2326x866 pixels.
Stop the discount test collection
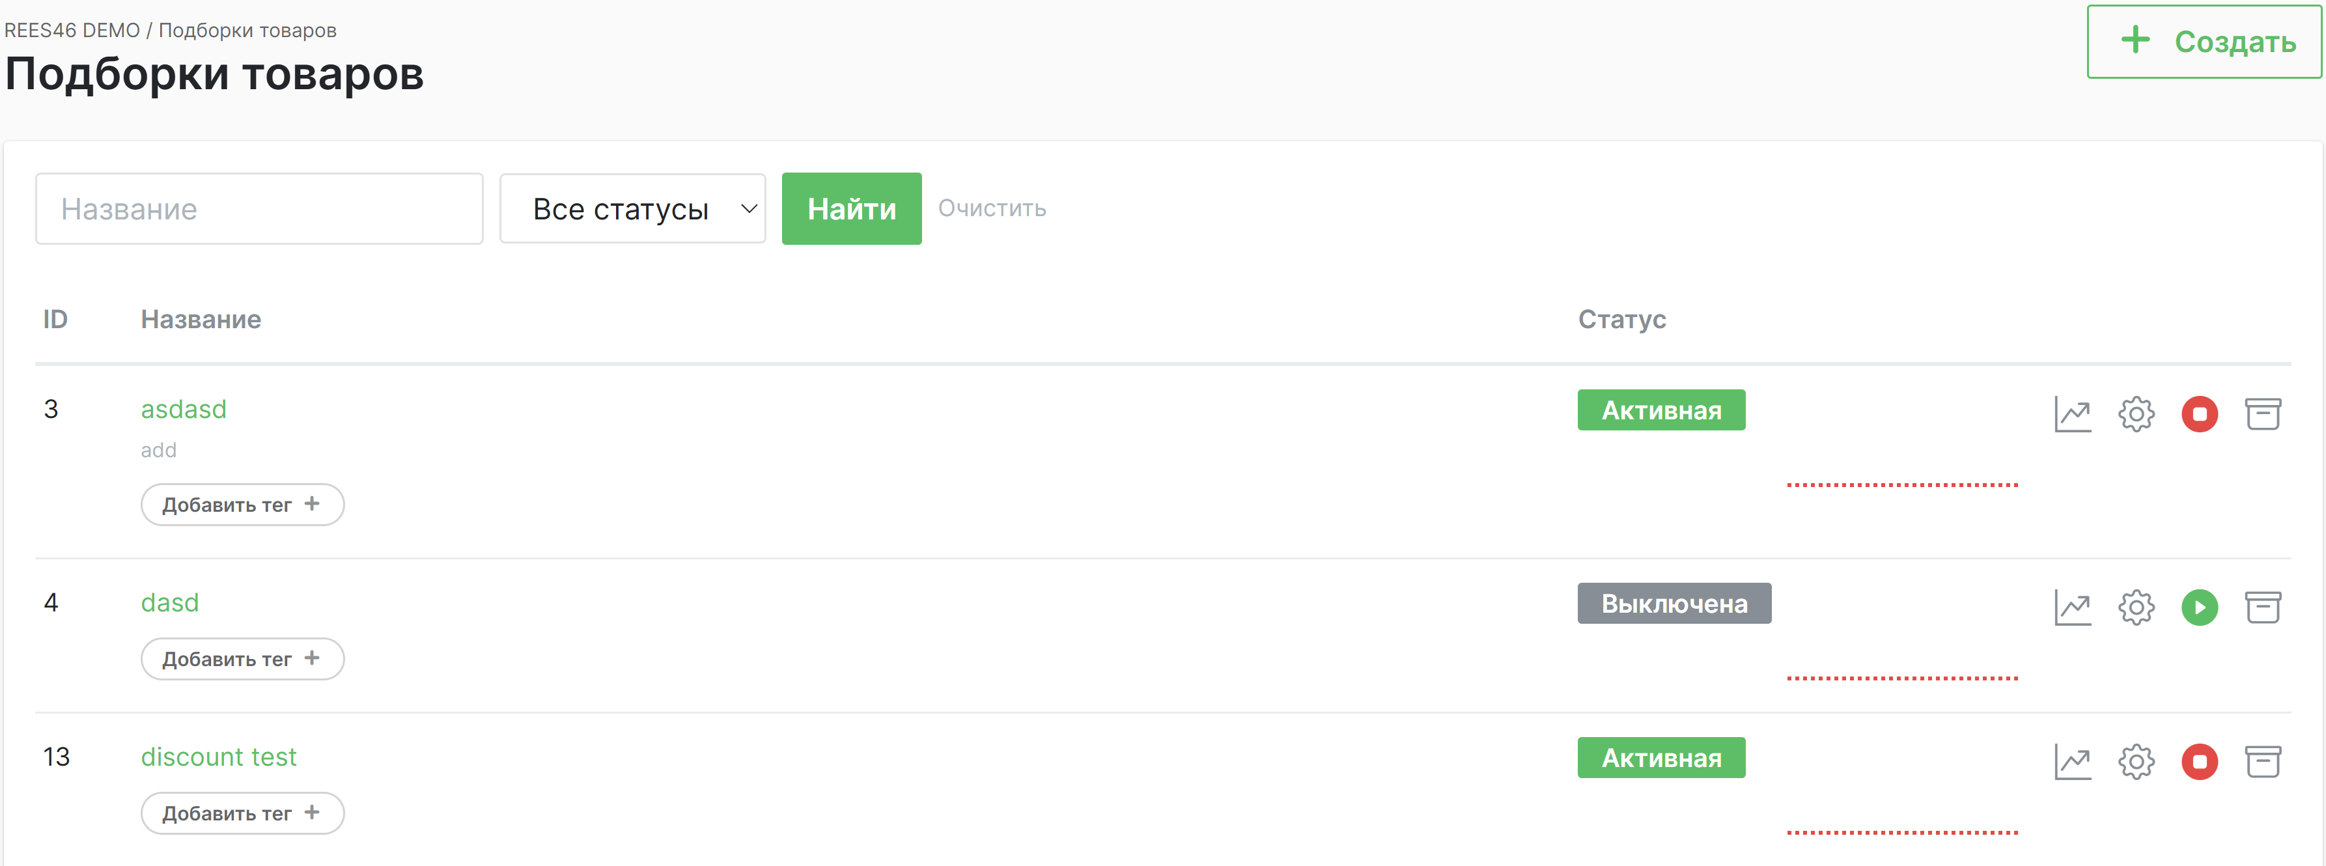pos(2198,762)
